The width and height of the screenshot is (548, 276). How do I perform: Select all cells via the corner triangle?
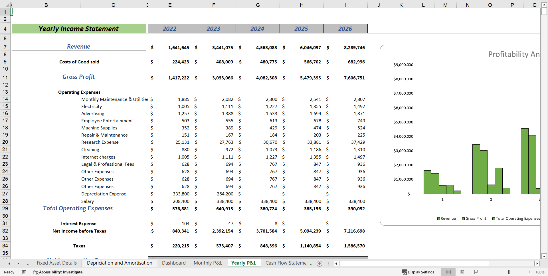(7, 5)
